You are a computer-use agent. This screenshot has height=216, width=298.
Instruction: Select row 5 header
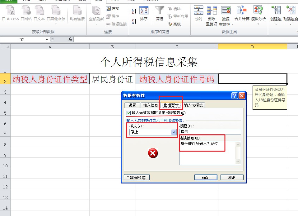(5, 110)
